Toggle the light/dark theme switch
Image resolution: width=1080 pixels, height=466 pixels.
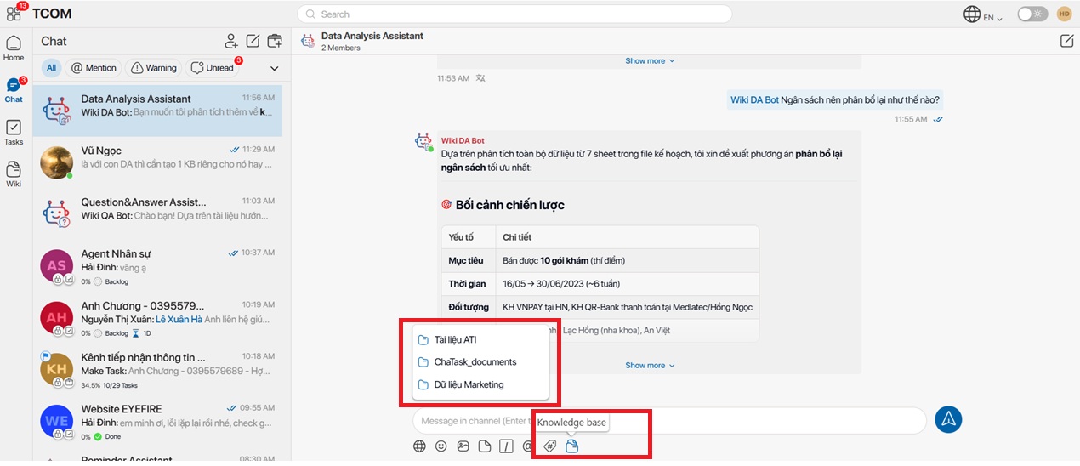(1032, 14)
